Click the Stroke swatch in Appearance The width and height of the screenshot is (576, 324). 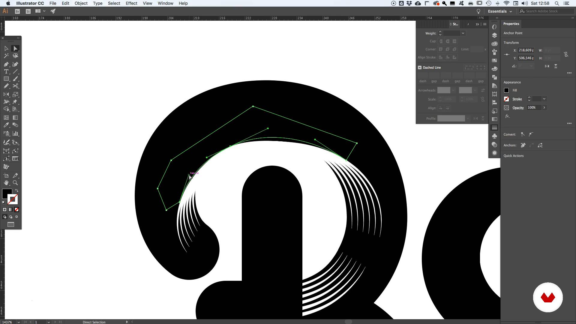[x=506, y=99]
